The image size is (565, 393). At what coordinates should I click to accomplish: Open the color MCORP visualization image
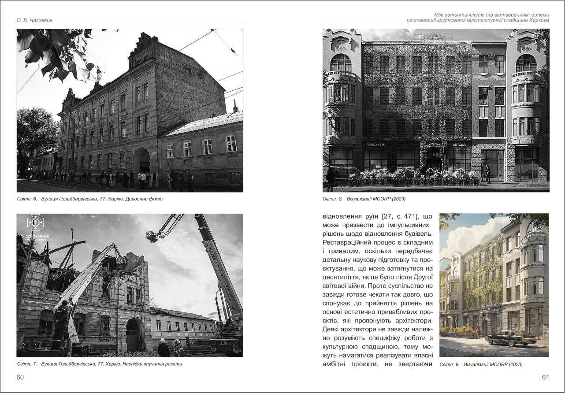click(494, 285)
